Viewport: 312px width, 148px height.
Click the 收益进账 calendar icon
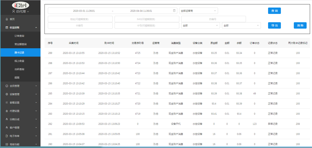click(7, 28)
